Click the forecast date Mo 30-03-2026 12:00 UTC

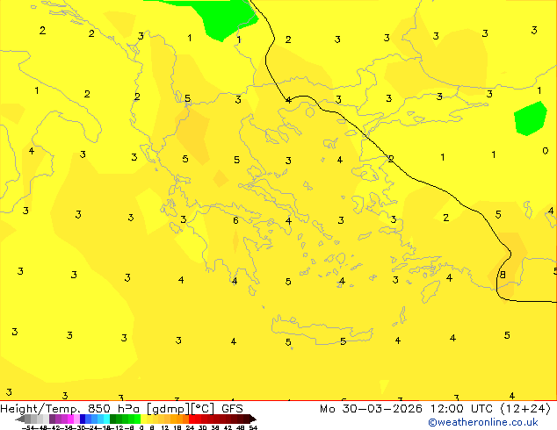tap(408, 409)
